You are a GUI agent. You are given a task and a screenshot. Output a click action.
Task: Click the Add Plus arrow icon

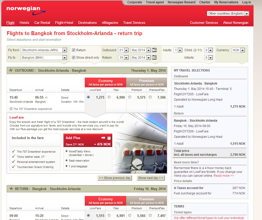point(104,138)
